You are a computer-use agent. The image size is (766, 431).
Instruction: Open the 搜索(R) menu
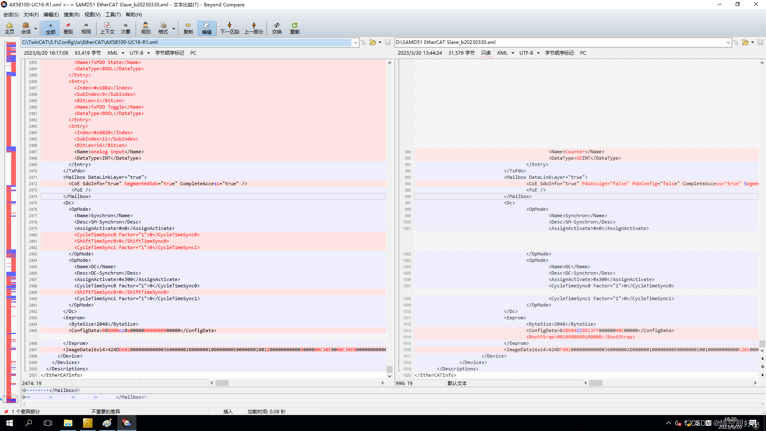tap(72, 15)
